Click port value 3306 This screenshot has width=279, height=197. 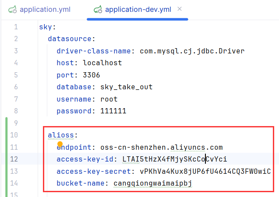[x=92, y=75]
